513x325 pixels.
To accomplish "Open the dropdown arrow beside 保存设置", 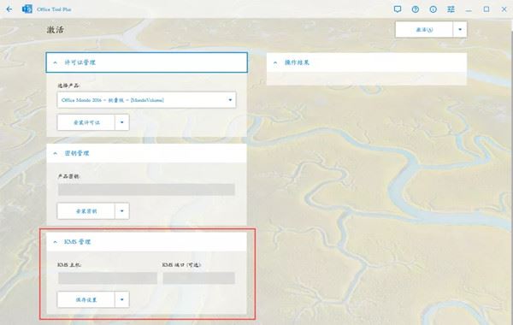I will pyautogui.click(x=122, y=299).
